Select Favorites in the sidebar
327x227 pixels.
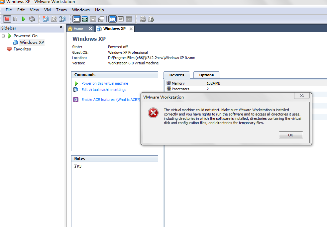pyautogui.click(x=22, y=49)
